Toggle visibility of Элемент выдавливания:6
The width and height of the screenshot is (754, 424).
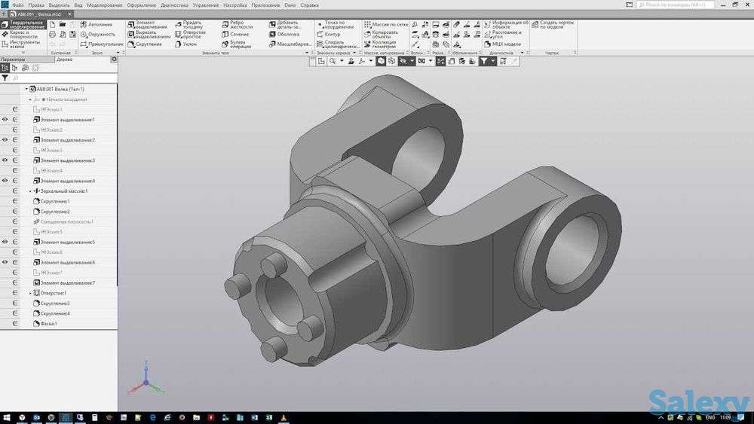[5, 262]
